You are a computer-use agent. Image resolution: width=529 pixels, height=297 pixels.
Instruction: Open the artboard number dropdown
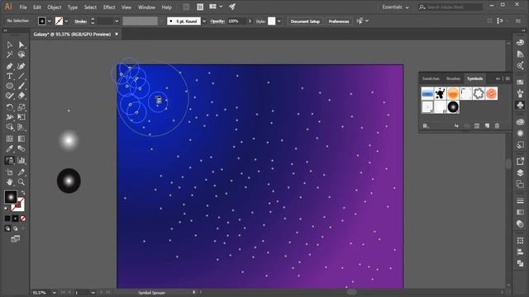93,293
